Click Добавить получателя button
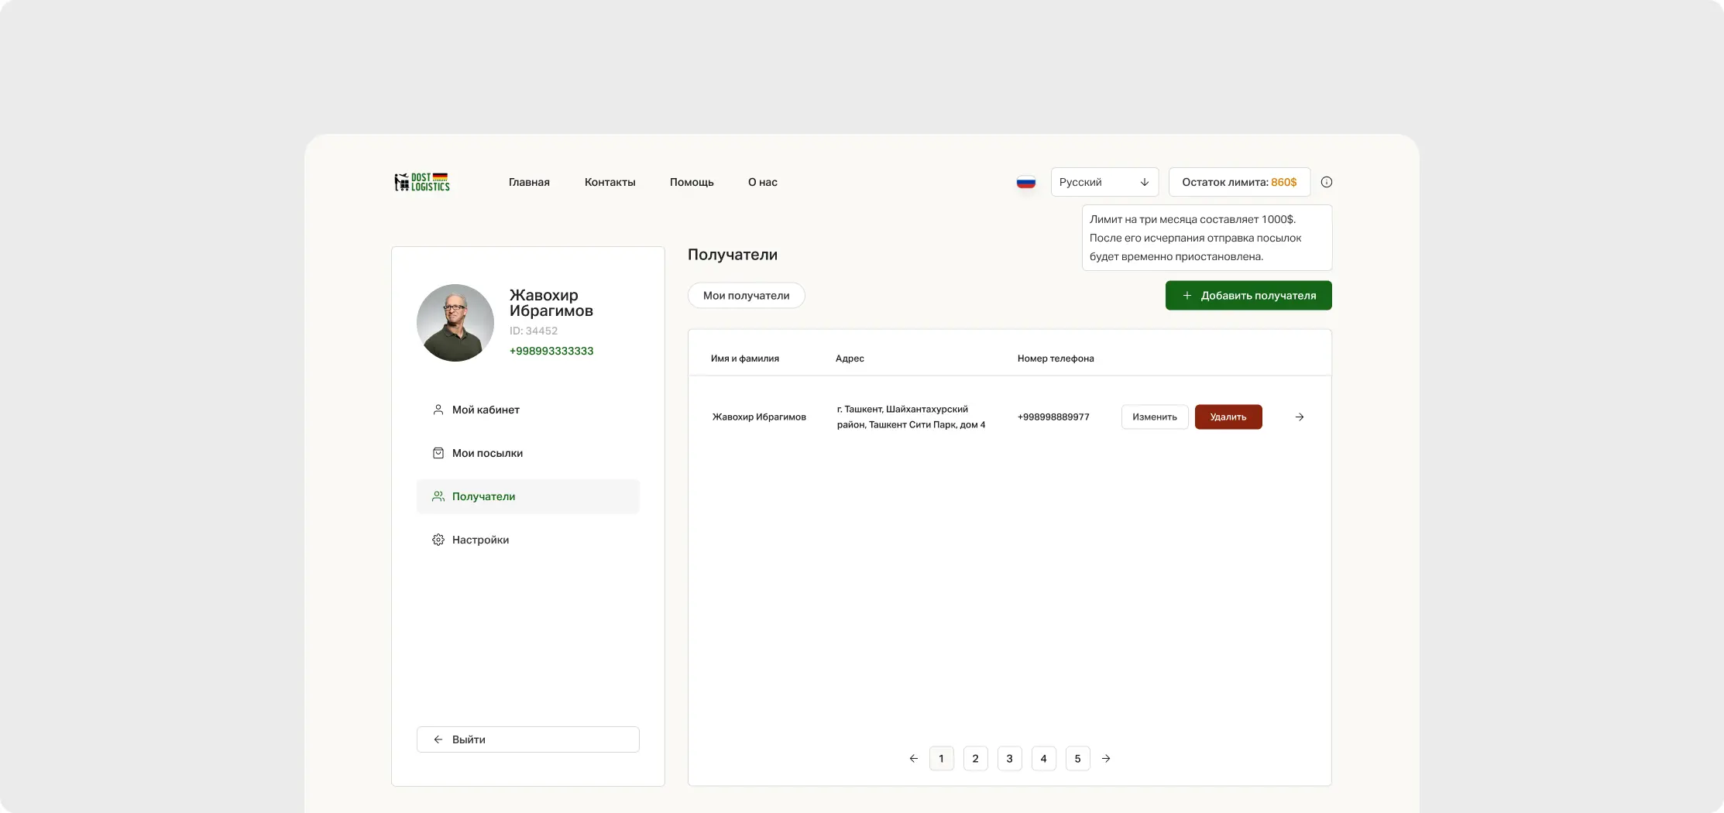The image size is (1724, 813). [1248, 296]
